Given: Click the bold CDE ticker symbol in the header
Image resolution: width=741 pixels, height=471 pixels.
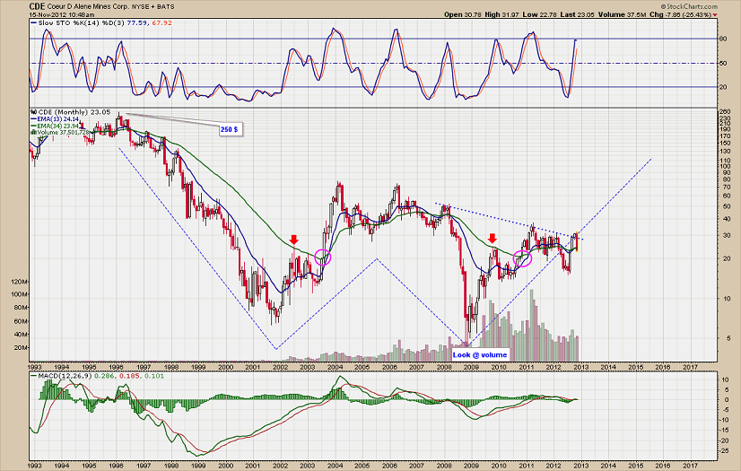Looking at the screenshot, I should [x=37, y=6].
